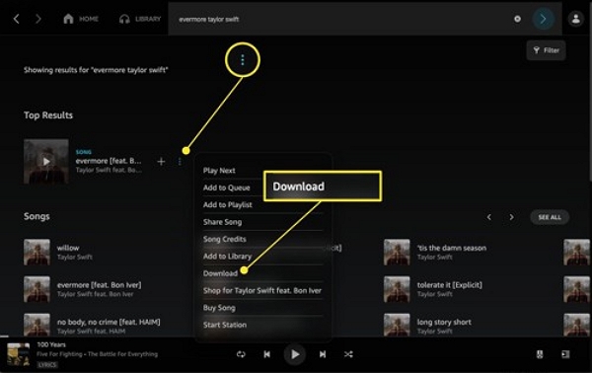Open the Home page
592x373 pixels.
(81, 19)
